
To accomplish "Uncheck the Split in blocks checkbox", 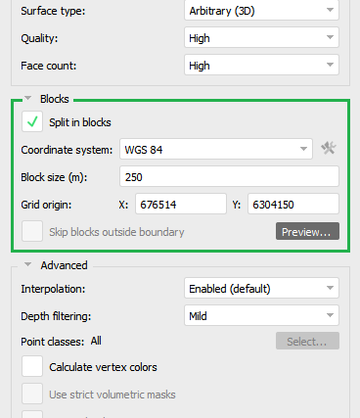I will click(32, 121).
